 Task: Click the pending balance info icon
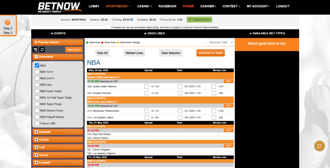(x=132, y=20)
